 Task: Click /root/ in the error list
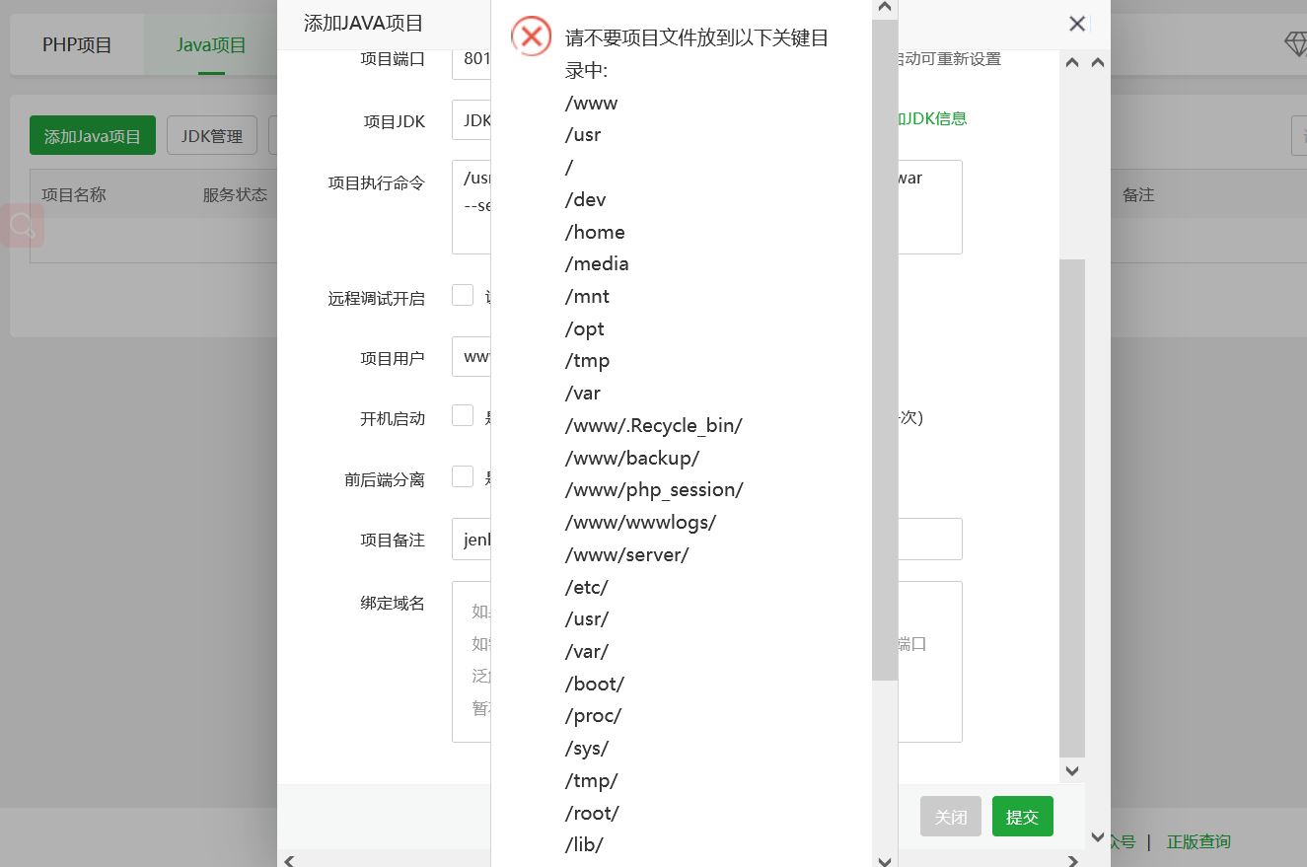[x=592, y=813]
